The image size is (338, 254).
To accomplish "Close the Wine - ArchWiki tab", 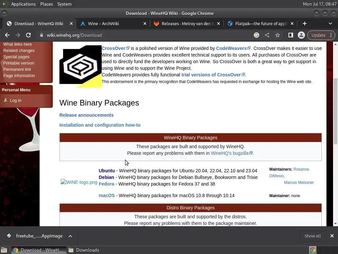I will click(145, 23).
